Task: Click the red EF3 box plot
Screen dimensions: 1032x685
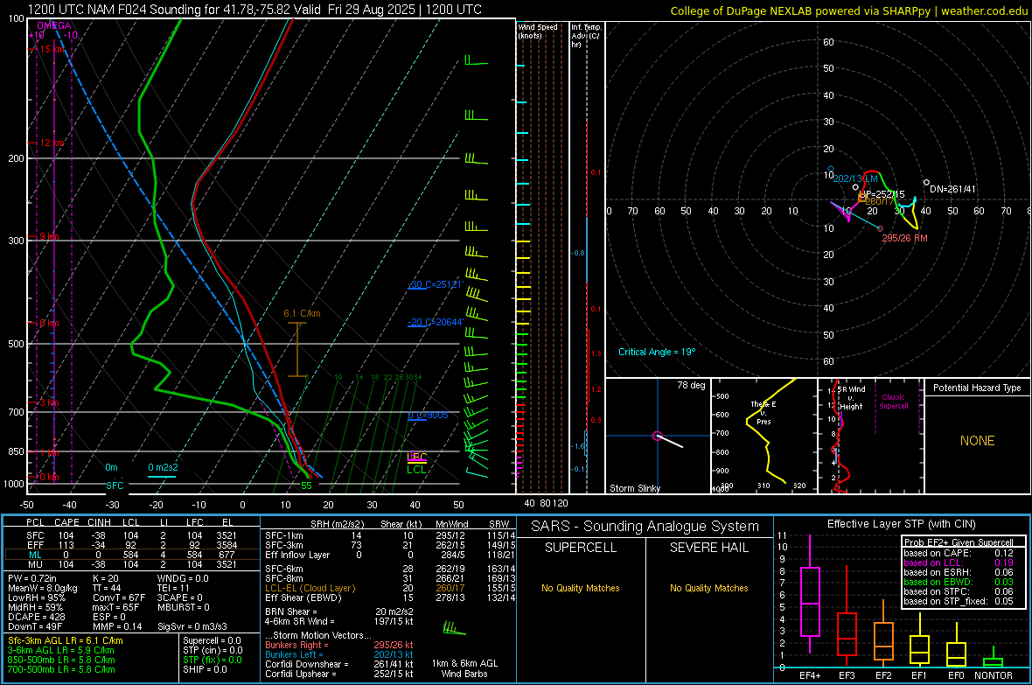Action: click(847, 633)
